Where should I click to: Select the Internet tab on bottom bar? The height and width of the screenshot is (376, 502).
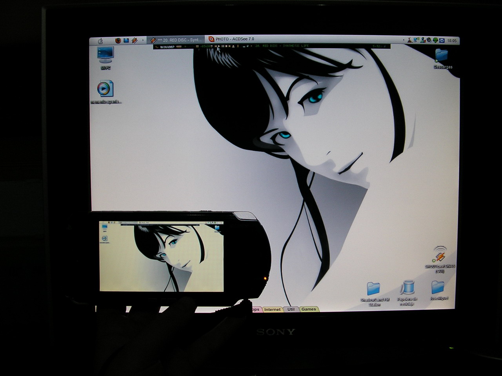[272, 309]
